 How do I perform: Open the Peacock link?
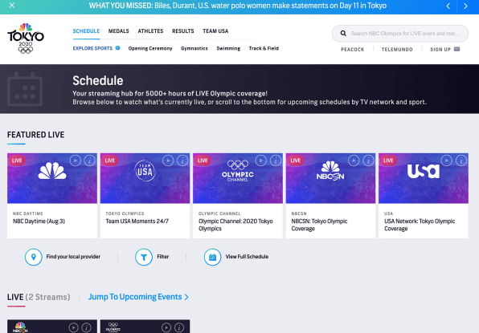pos(352,50)
